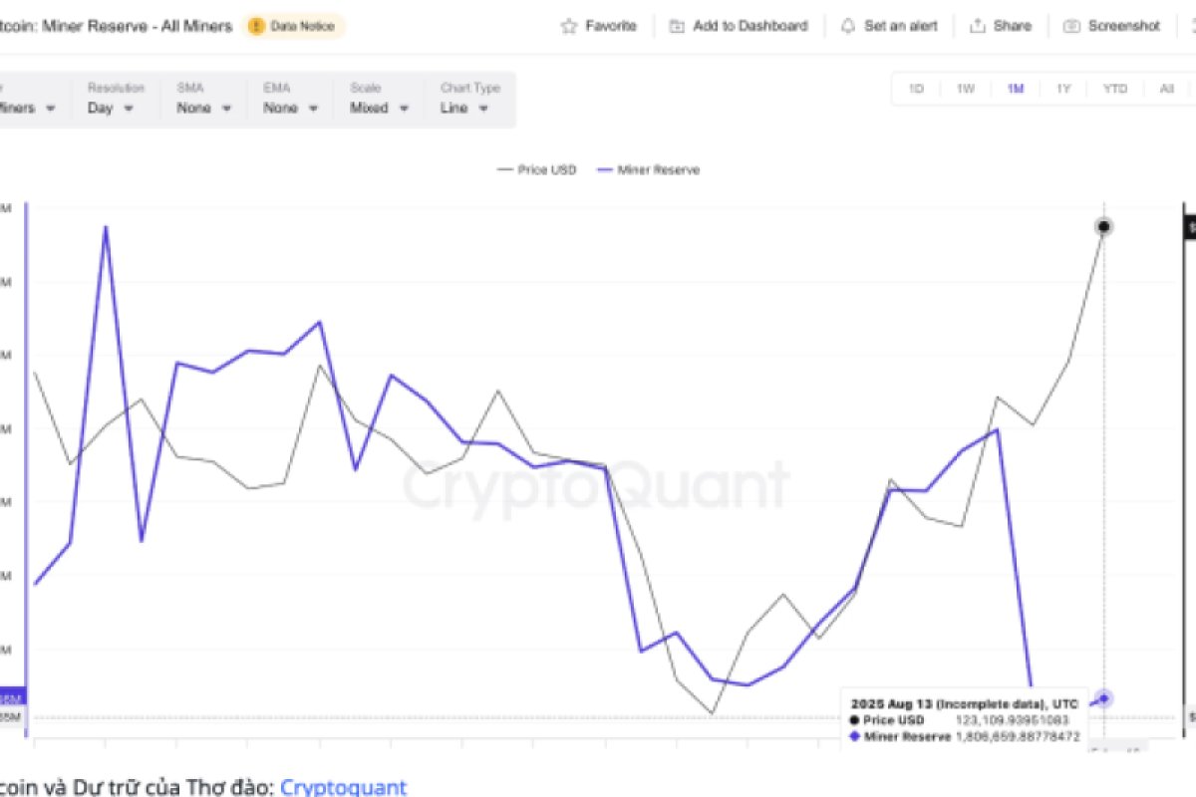
Task: Show the All time range
Action: coord(1166,89)
